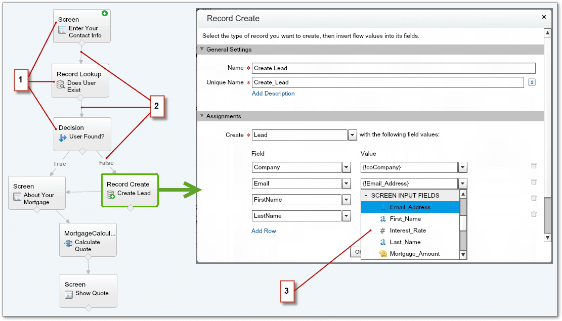Click in the Name input field
Viewport: 562px width, 321px height.
coord(393,68)
